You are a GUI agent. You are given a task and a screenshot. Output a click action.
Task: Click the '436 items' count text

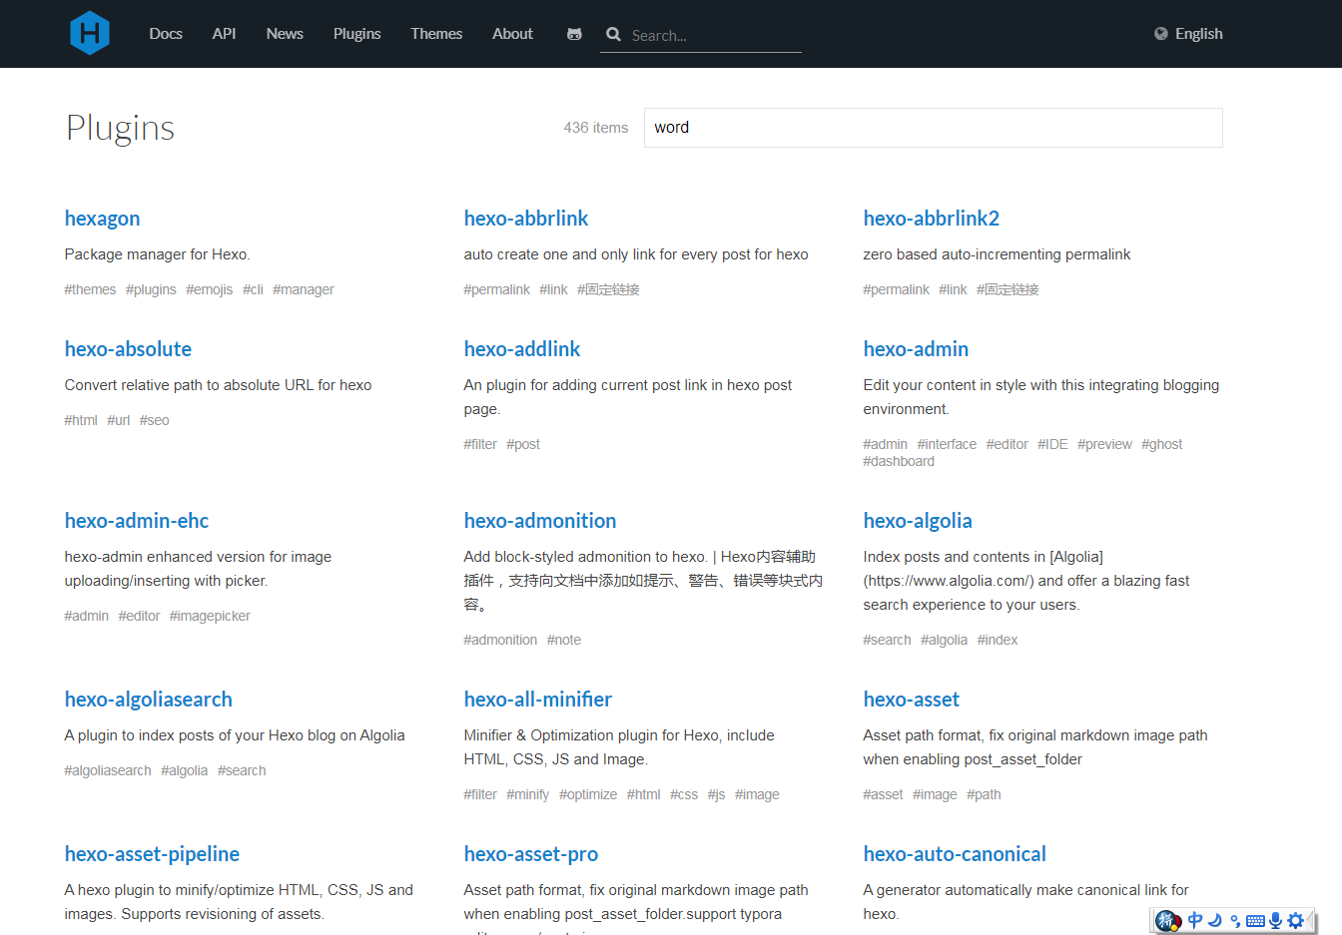point(596,128)
